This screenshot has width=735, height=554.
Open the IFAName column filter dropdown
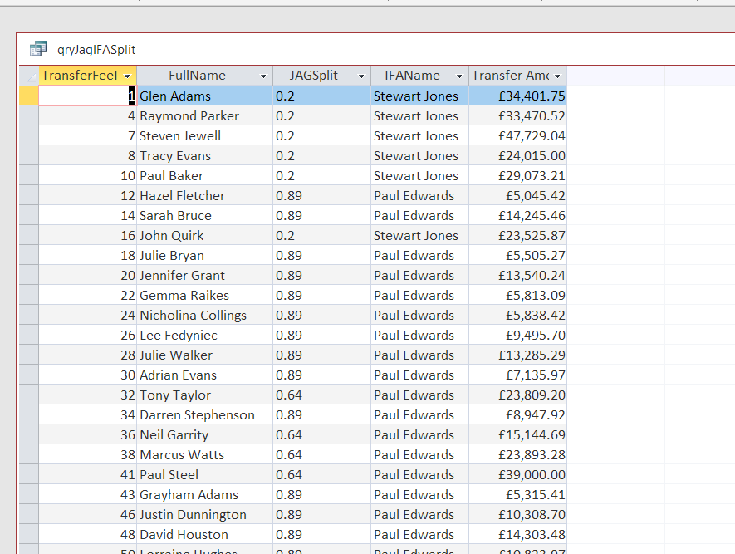(x=459, y=76)
